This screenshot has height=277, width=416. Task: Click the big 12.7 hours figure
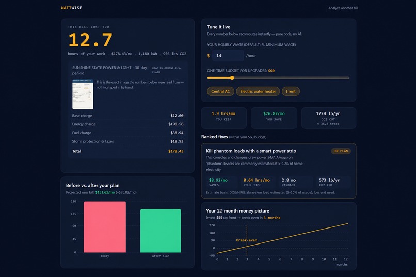90,40
